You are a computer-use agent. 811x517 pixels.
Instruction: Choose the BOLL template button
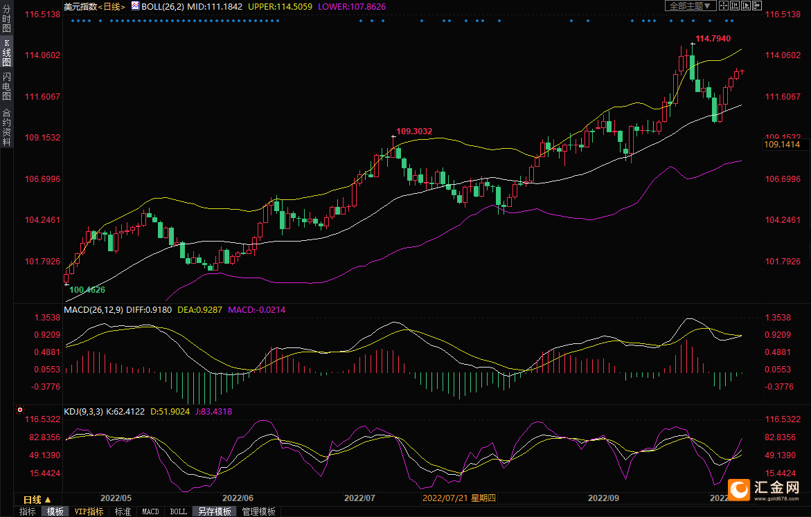pos(179,511)
